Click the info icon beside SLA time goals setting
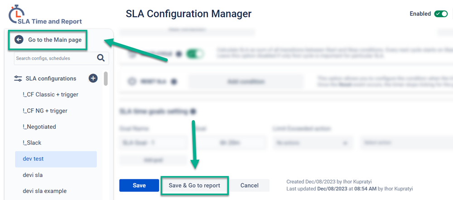The width and height of the screenshot is (453, 200). click(193, 112)
